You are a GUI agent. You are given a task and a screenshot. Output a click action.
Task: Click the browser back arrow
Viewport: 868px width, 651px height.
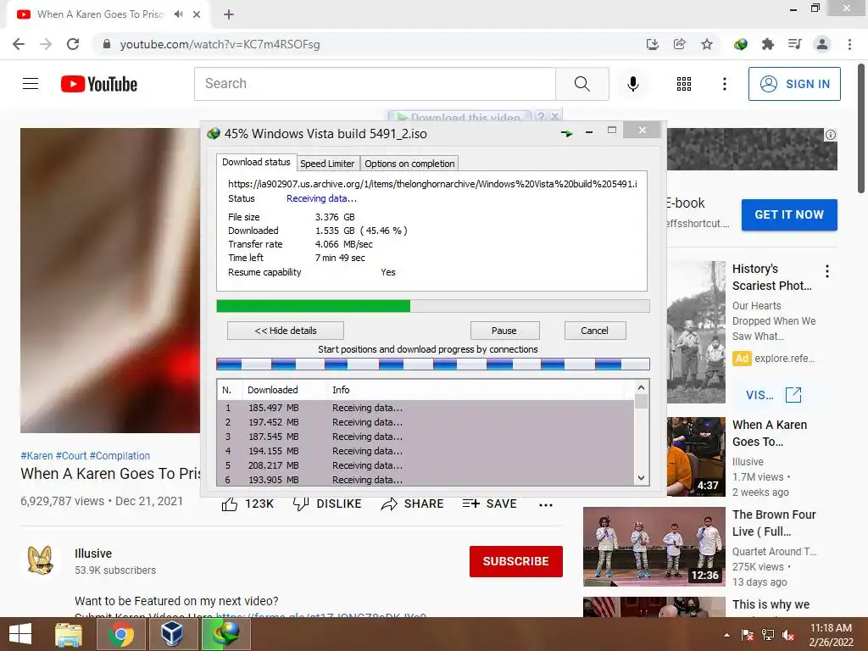[x=19, y=44]
